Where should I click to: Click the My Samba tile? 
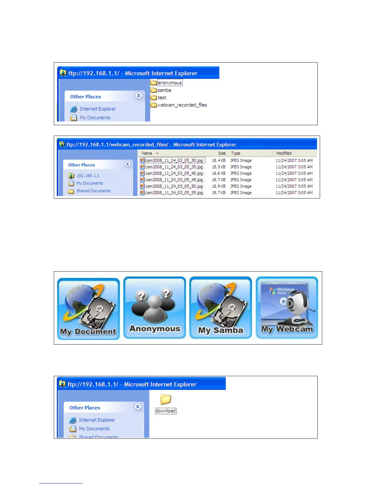coord(221,308)
